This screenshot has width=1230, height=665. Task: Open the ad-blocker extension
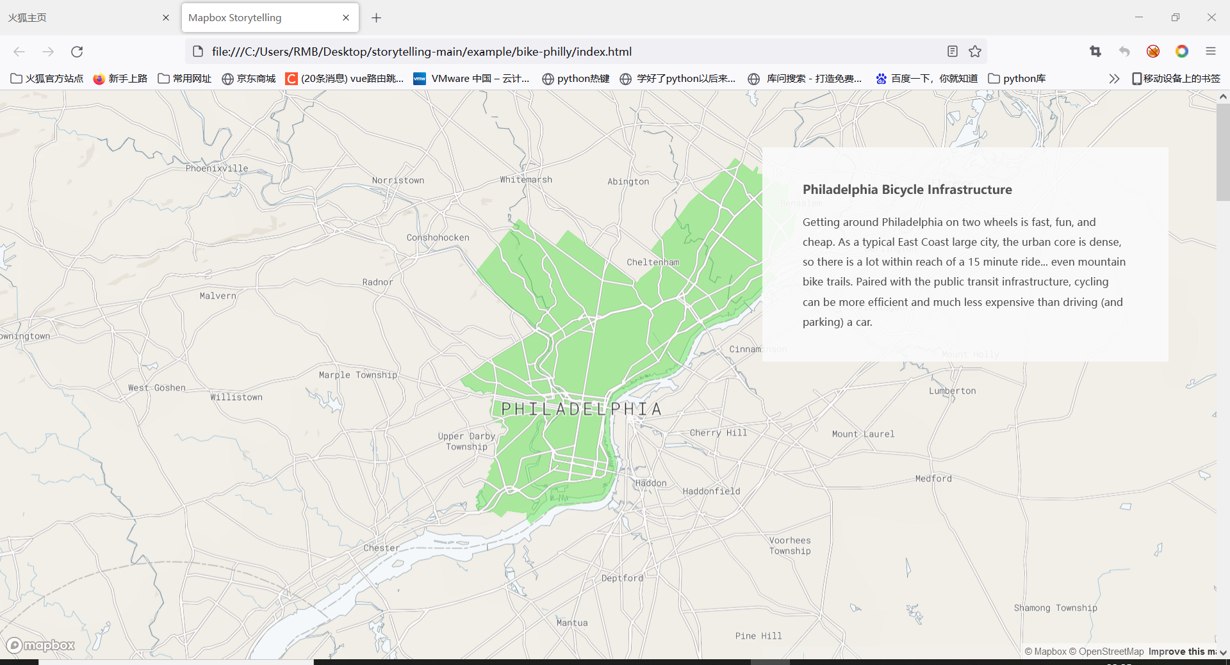click(1153, 51)
